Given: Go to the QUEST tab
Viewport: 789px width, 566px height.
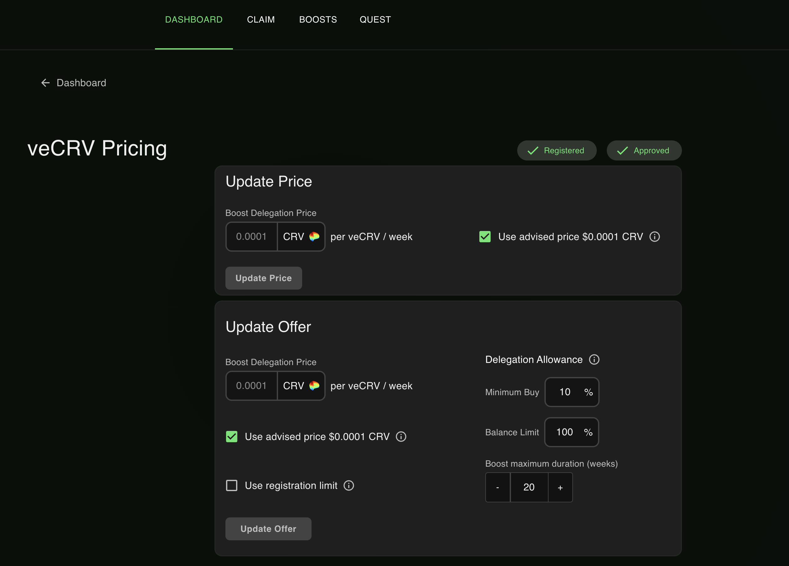Looking at the screenshot, I should coord(375,19).
